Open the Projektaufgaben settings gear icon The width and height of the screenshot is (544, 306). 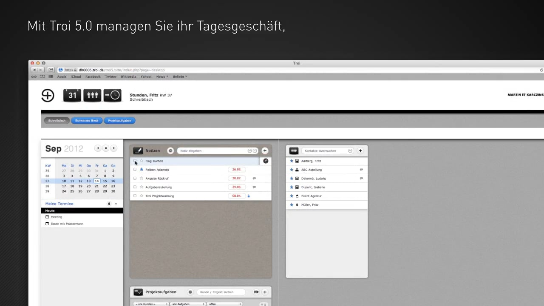point(190,292)
